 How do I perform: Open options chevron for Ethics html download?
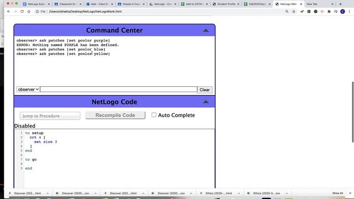coord(238,193)
